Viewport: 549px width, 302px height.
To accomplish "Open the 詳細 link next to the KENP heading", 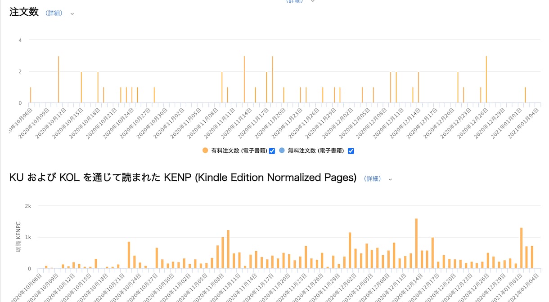I will click(373, 178).
